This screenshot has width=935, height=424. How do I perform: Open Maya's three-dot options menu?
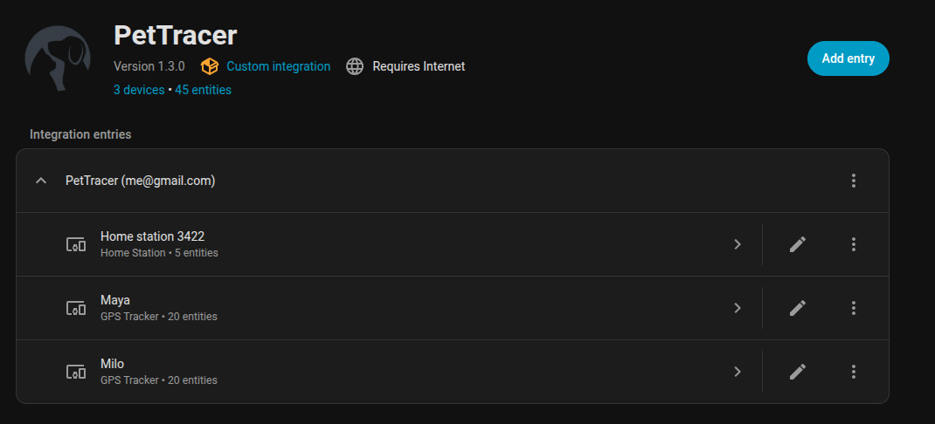tap(854, 308)
